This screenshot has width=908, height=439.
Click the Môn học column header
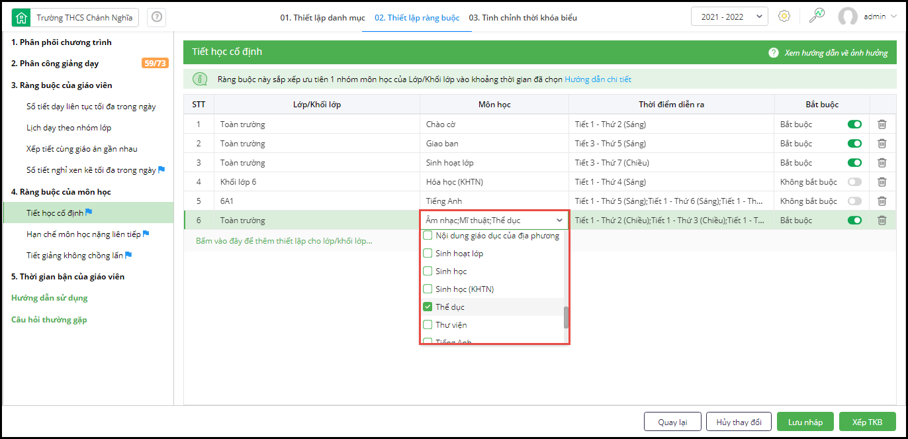coord(494,105)
